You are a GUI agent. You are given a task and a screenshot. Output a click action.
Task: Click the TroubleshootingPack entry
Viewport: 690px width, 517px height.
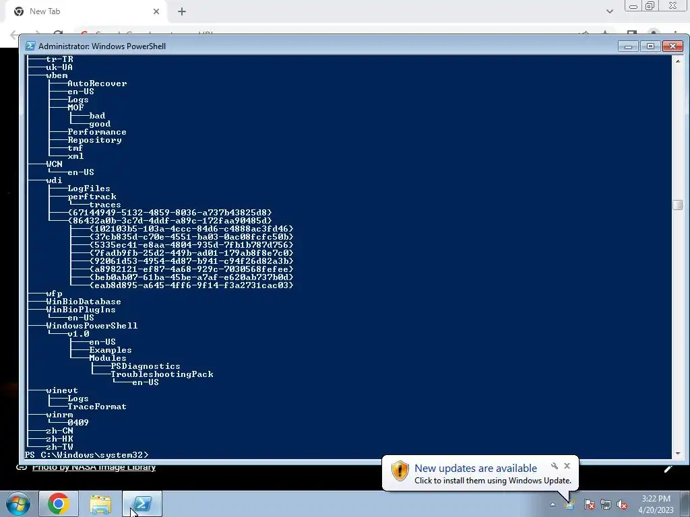tap(162, 374)
